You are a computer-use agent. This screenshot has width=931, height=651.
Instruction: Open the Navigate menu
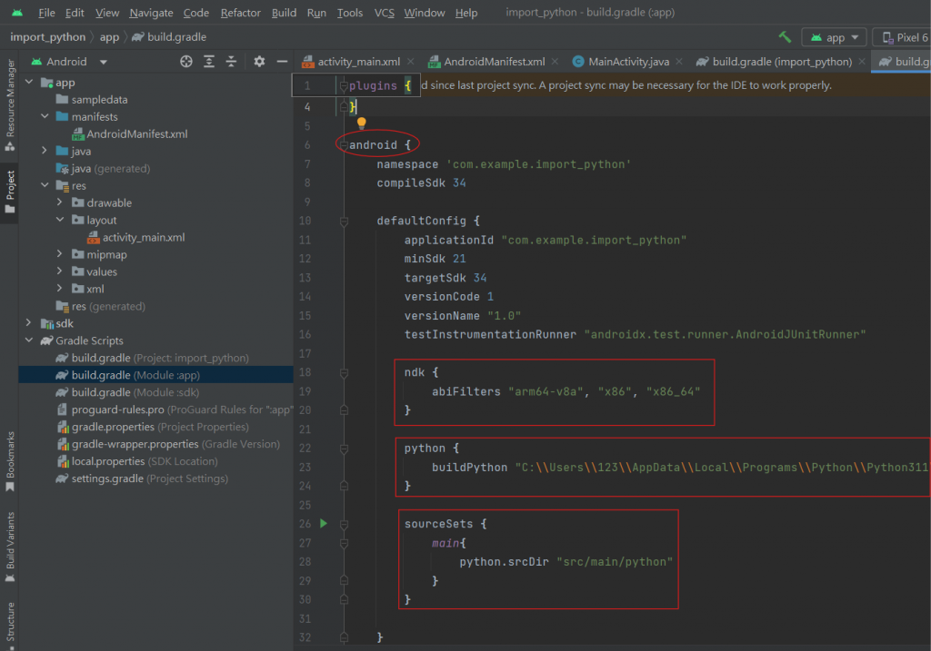(151, 13)
